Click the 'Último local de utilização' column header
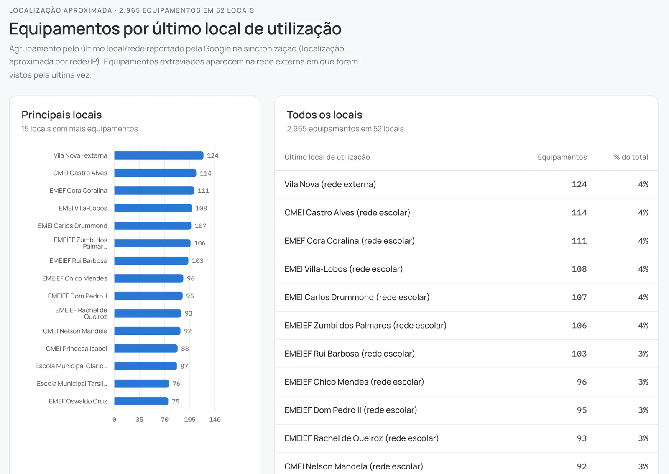Image resolution: width=669 pixels, height=474 pixels. [x=327, y=157]
